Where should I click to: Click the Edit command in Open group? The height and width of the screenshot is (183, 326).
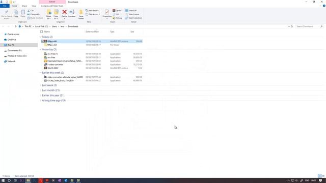116,14
